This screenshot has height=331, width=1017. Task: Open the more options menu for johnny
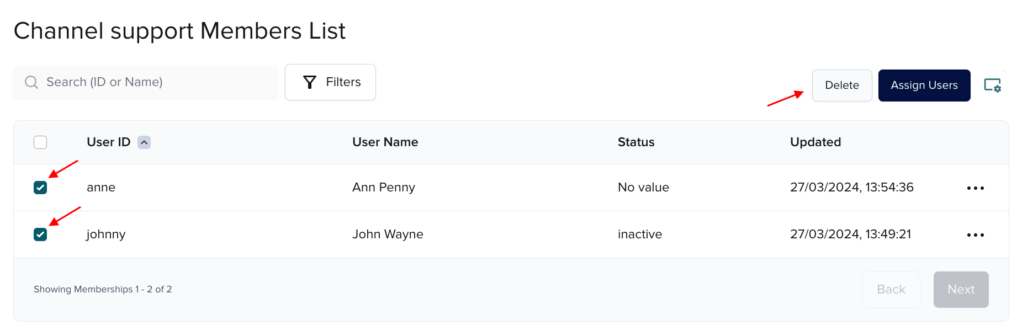point(975,235)
